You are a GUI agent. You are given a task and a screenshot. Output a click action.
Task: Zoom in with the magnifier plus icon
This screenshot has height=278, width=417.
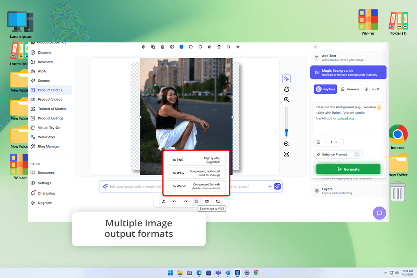(286, 99)
